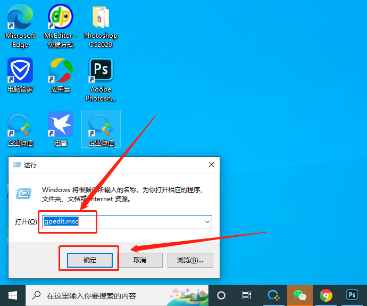Open Task View from the taskbar
Screen dimensions: 367x306
(246, 295)
